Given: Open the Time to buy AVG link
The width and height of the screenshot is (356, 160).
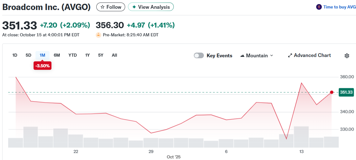Looking at the screenshot, I should (x=339, y=7).
